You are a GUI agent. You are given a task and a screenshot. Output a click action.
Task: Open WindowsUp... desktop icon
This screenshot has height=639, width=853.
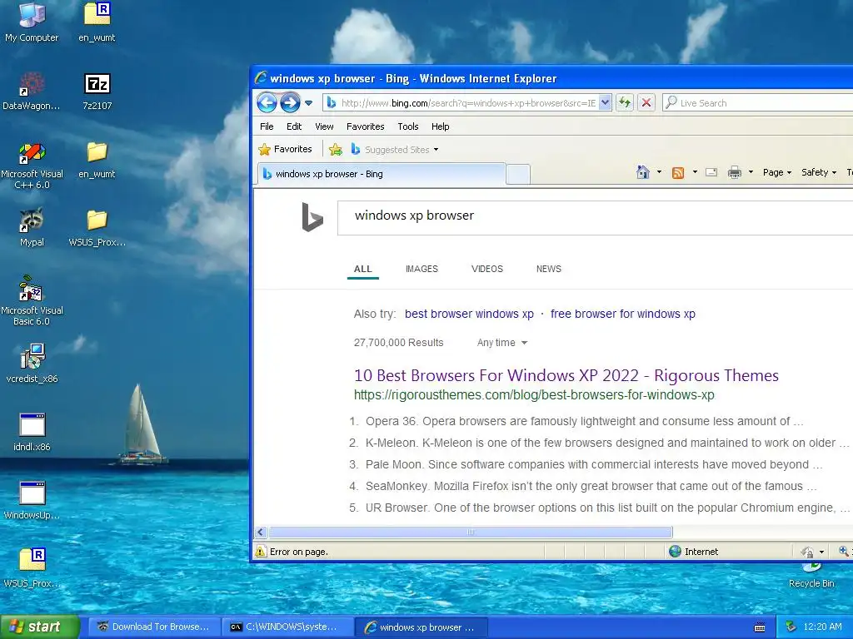tap(32, 500)
